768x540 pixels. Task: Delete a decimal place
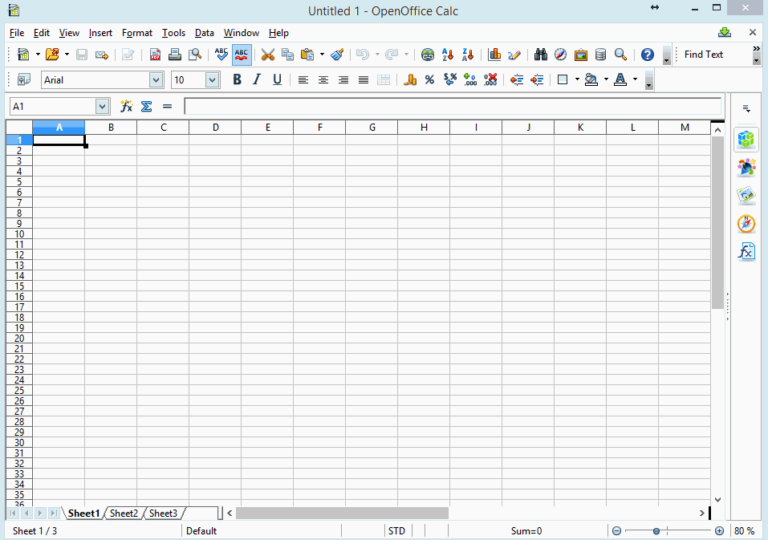tap(490, 79)
